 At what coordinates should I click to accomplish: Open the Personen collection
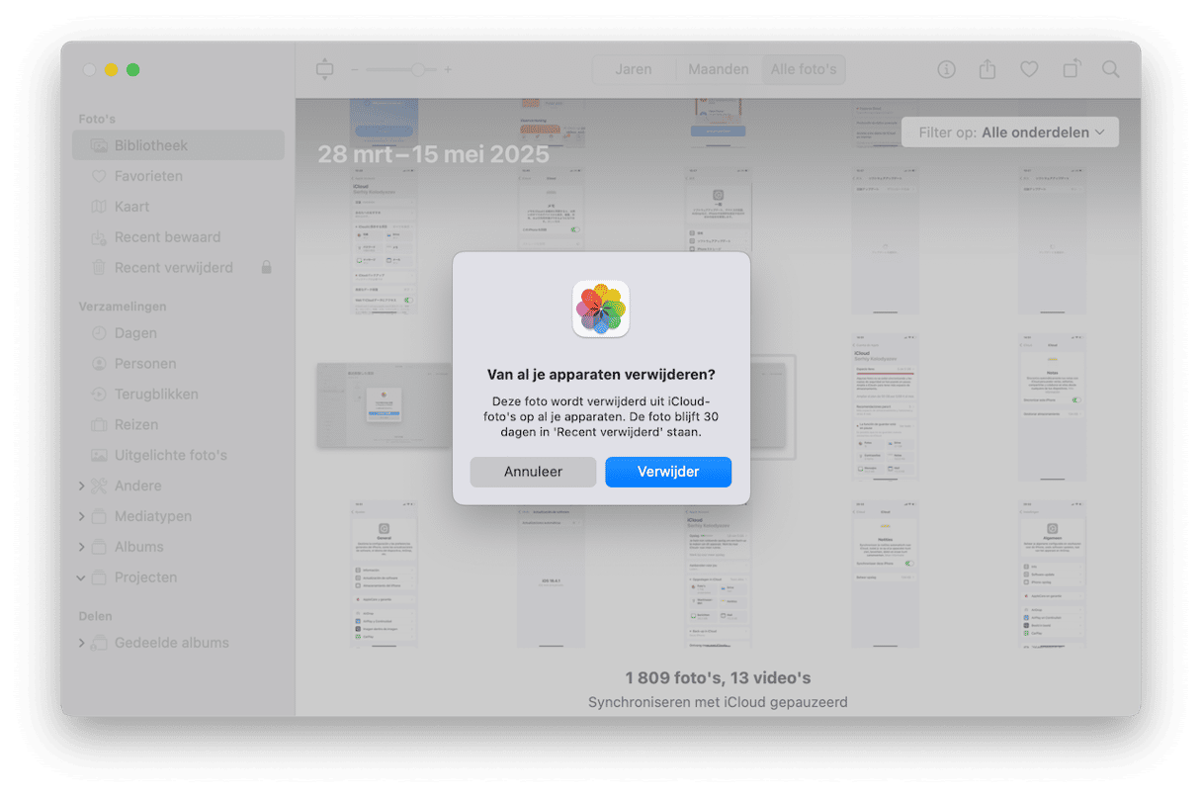(178, 364)
